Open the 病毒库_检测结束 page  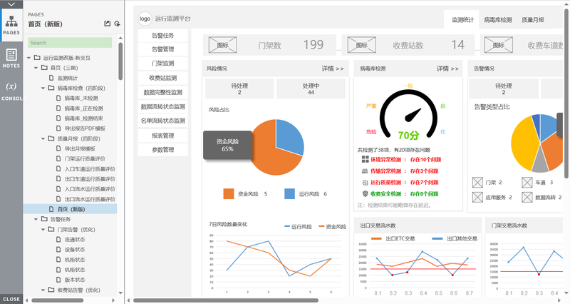83,118
